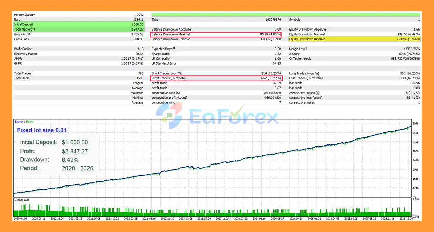Click the 2023.02.09 date marker on the axis
This screenshot has height=232, width=434.
coord(185,219)
